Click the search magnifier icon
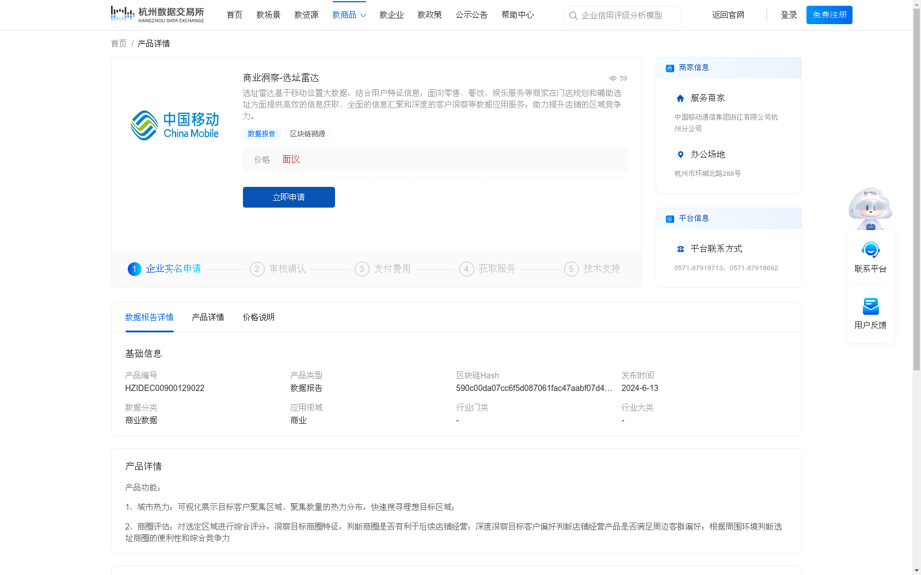 tap(573, 16)
